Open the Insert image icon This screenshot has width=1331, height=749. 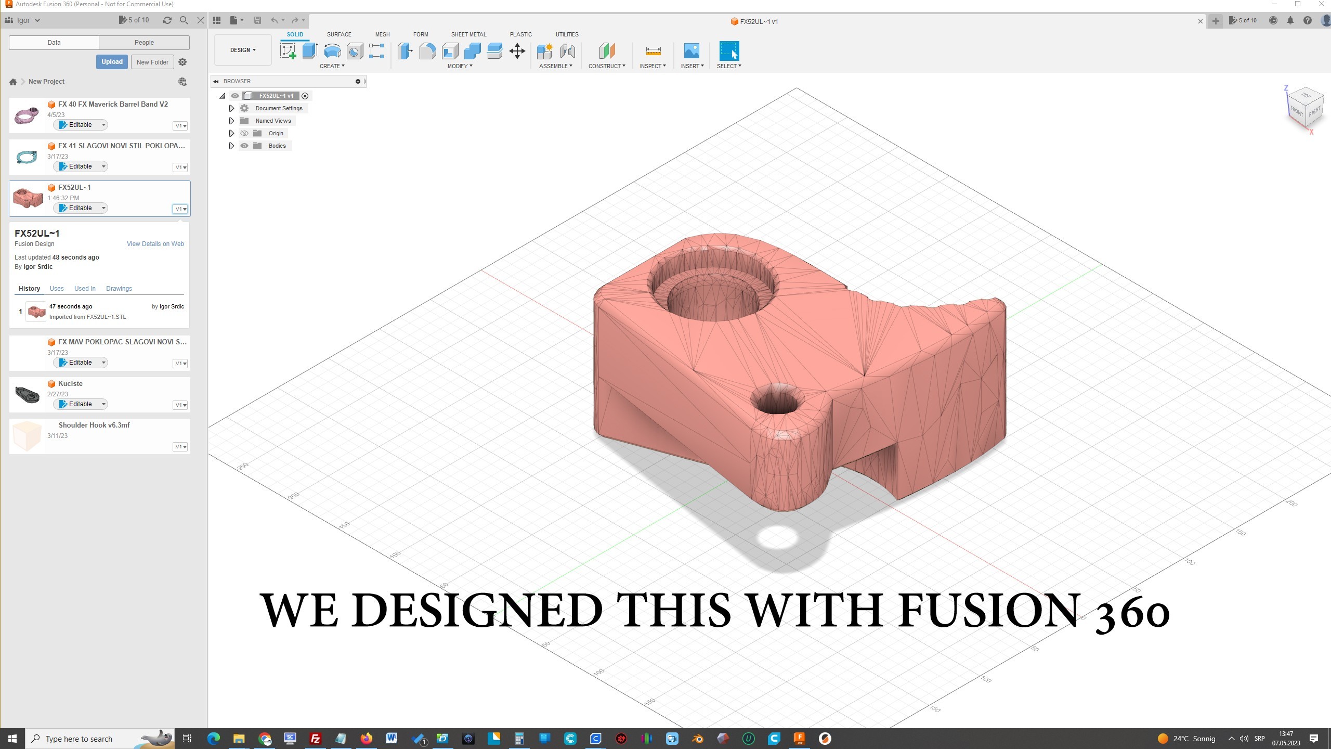[x=691, y=51]
